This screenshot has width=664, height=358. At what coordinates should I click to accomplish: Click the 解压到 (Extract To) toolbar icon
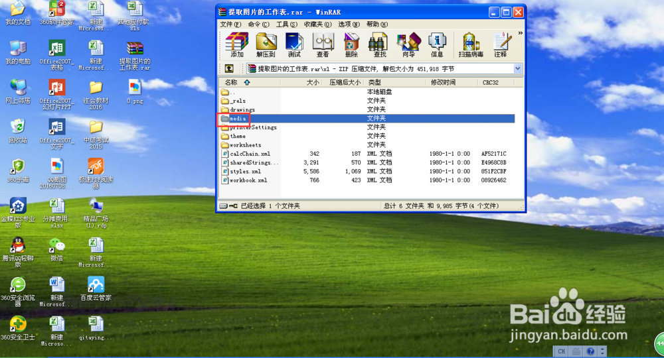(x=266, y=45)
